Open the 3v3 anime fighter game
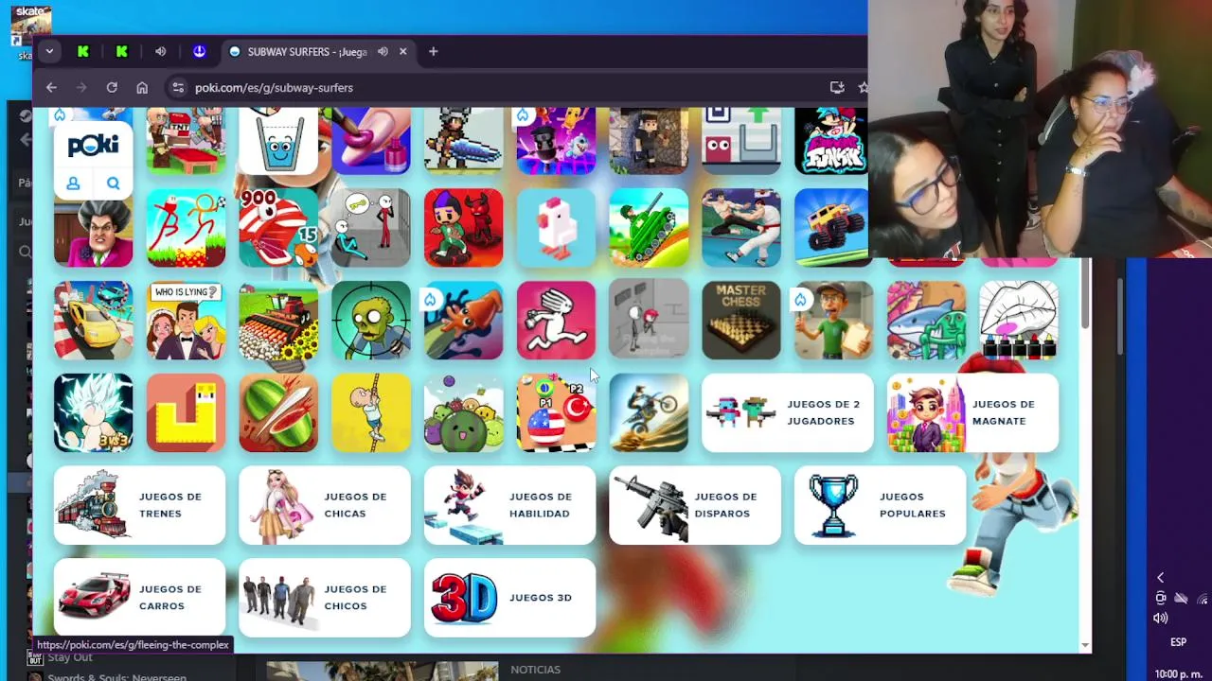 pos(93,413)
